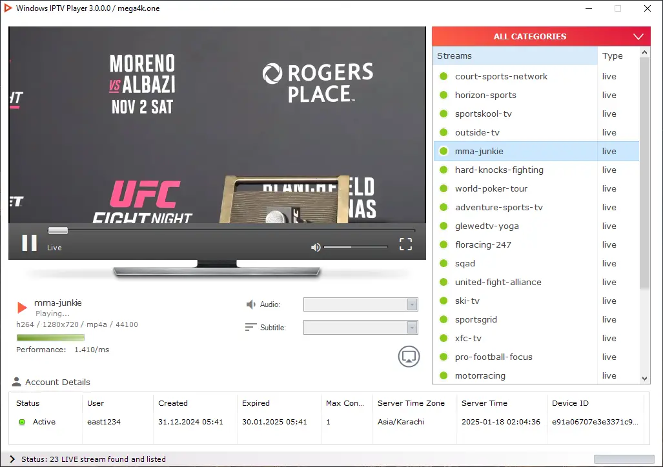The image size is (663, 467).
Task: Click the green performance progress bar
Action: pyautogui.click(x=51, y=337)
